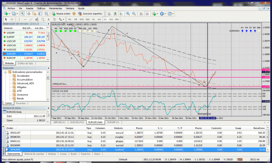Screen dimensions: 272x163
Task: Open the Strategy Tester icon
Action: coord(47,14)
